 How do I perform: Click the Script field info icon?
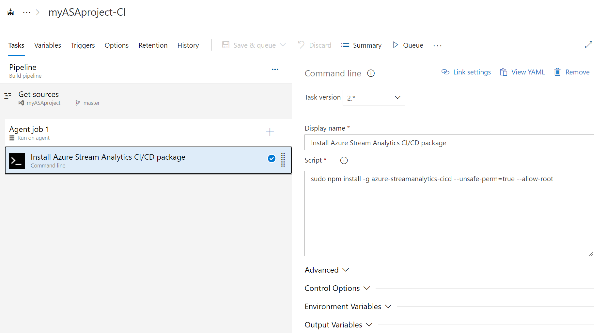click(x=344, y=160)
